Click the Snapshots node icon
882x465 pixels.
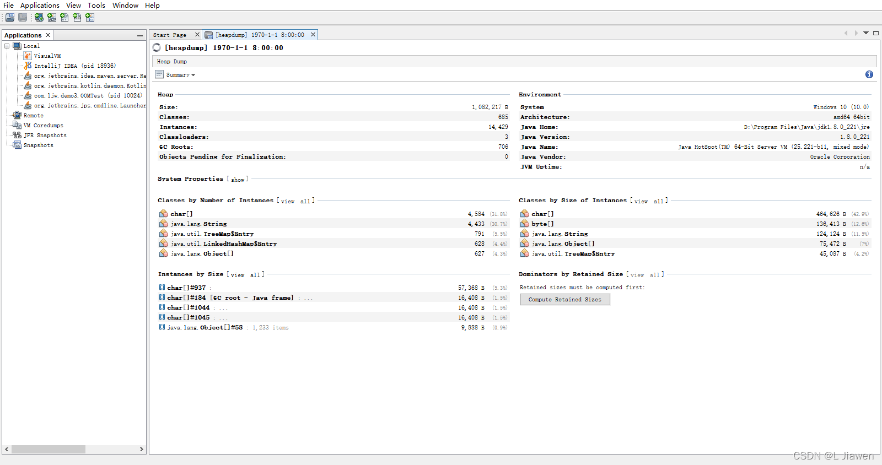pyautogui.click(x=17, y=145)
